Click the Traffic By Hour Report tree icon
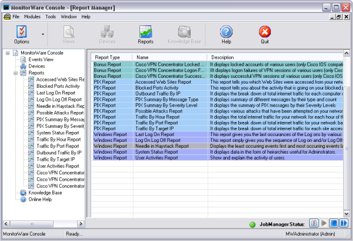The height and width of the screenshot is (241, 353). click(x=31, y=140)
